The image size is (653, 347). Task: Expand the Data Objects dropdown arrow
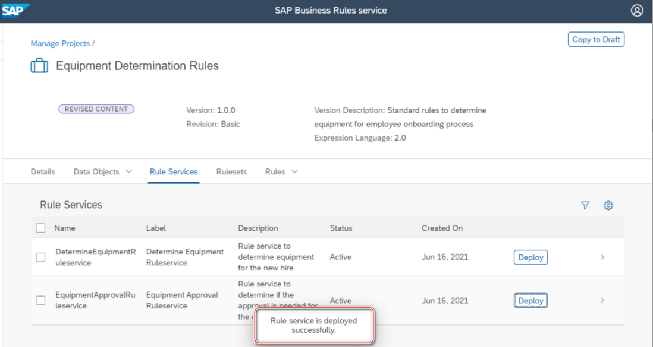point(128,171)
